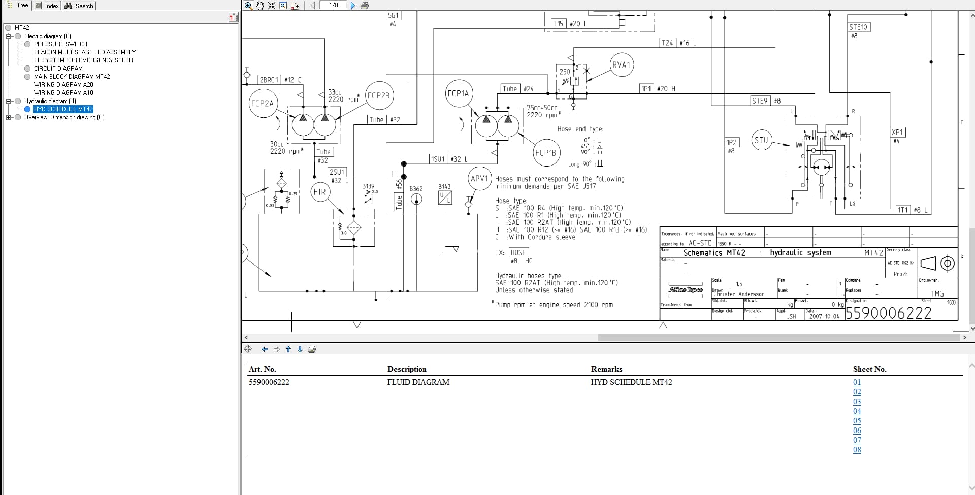975x495 pixels.
Task: Click the zoom window icon
Action: click(283, 6)
